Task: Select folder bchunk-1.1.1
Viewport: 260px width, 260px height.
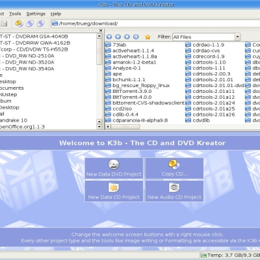Action: coord(129,80)
